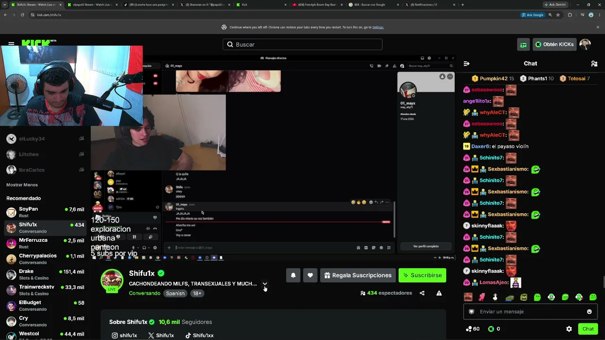Click the browser zoom magnifier icon
The image size is (605, 340).
tap(550, 15)
